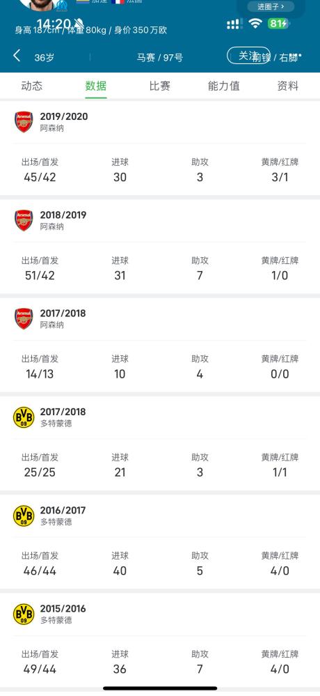This screenshot has height=696, width=320.
Task: Tap the Arsenal crest for 2017/2018 season
Action: coord(24,318)
